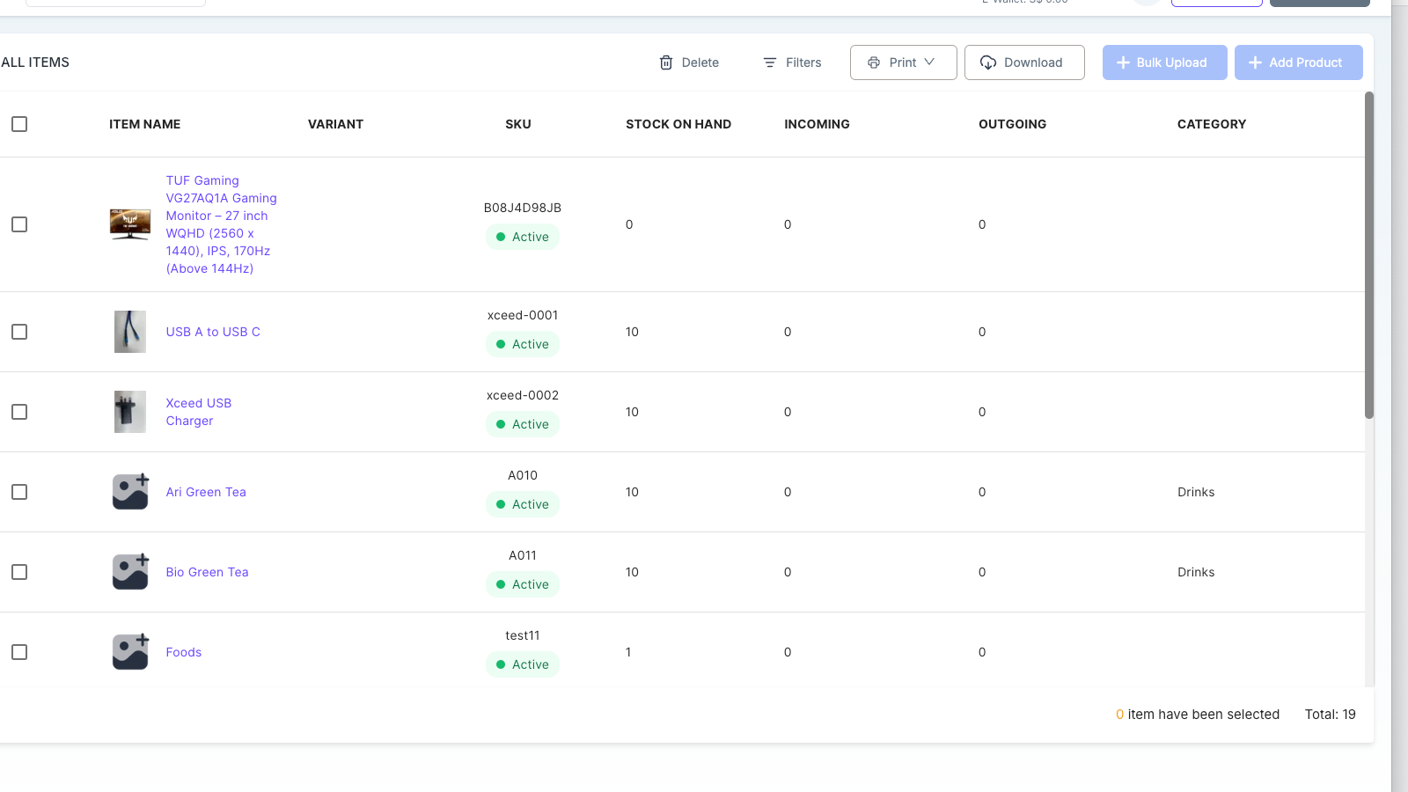The image size is (1408, 792).
Task: Click the plus icon on Add Product
Action: point(1254,62)
